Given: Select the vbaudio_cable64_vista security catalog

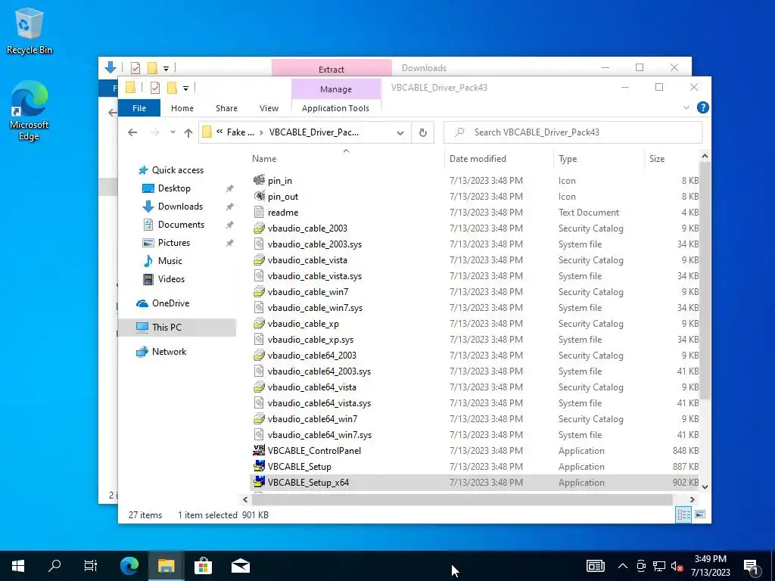Looking at the screenshot, I should coord(312,387).
